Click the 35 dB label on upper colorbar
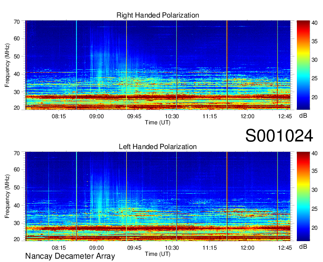Viewport: 323px width, 262px height. (x=314, y=41)
